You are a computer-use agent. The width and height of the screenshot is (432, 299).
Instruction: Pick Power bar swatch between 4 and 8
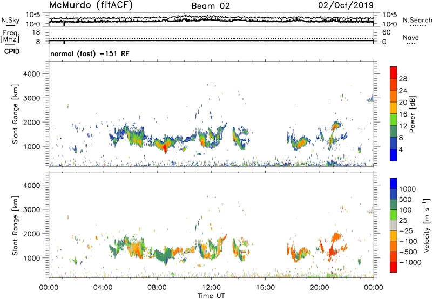click(x=394, y=143)
